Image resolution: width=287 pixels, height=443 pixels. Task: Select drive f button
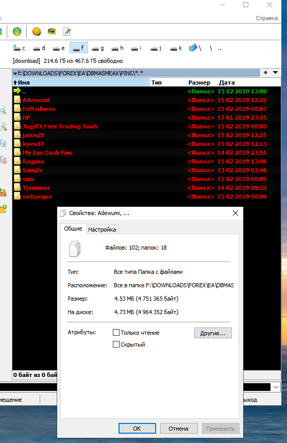point(79,48)
